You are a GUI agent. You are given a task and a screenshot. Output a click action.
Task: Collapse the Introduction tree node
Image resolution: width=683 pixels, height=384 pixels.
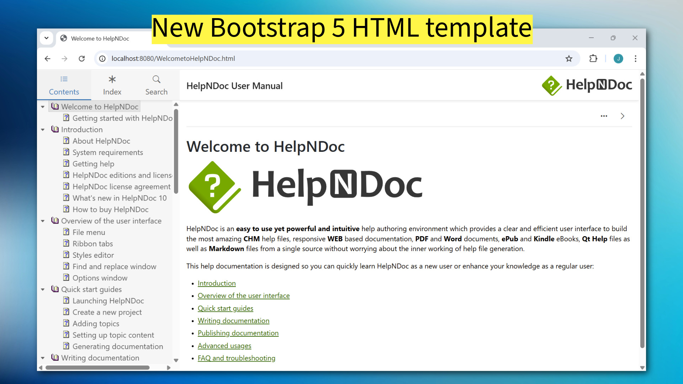pos(43,130)
